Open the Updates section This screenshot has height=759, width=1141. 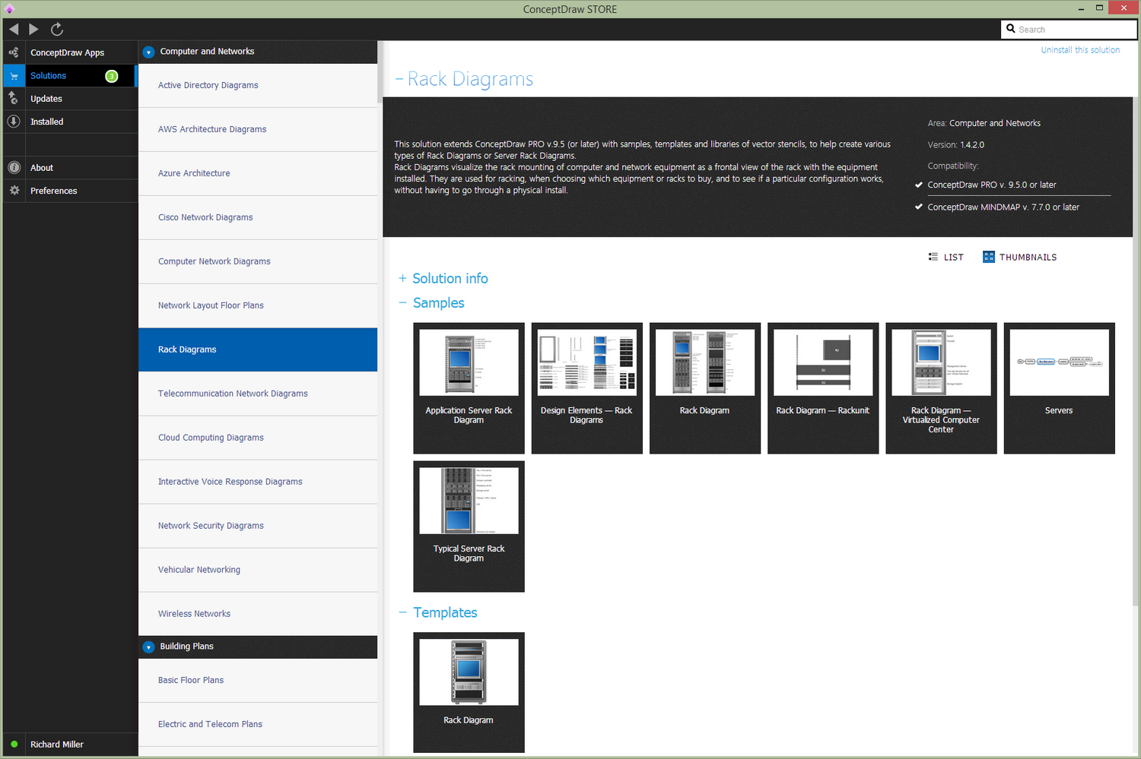pos(46,99)
